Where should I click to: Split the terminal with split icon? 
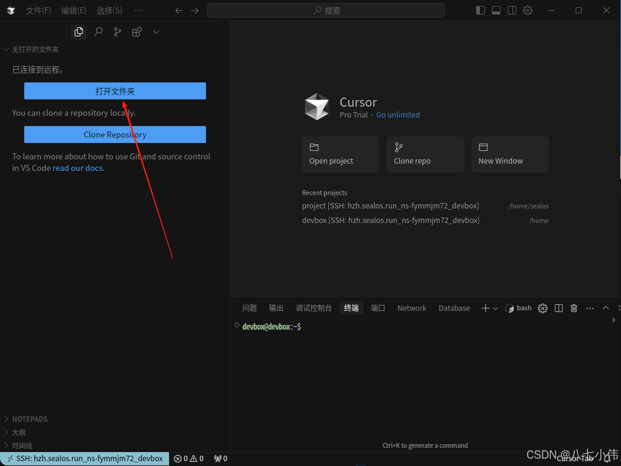559,308
